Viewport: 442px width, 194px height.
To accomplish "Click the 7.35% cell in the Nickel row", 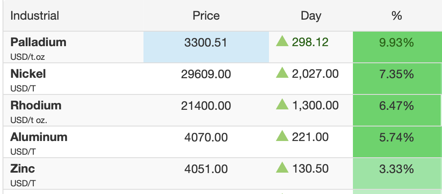I will pos(397,79).
